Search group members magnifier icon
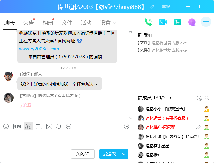This screenshot has height=163, width=214. [x=207, y=98]
